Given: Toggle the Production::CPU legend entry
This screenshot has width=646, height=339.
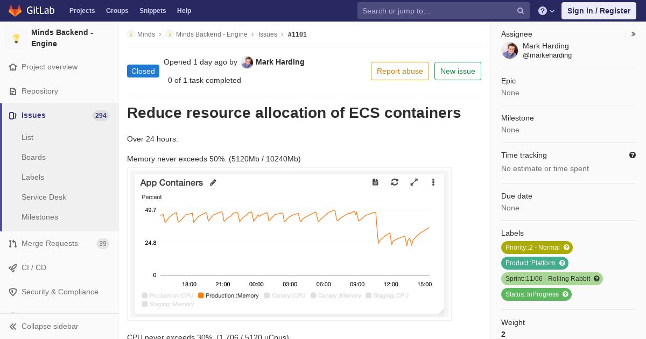Looking at the screenshot, I should (x=167, y=295).
